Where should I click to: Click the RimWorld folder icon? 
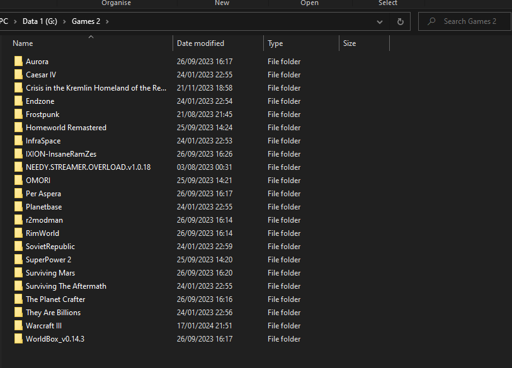[x=18, y=233]
